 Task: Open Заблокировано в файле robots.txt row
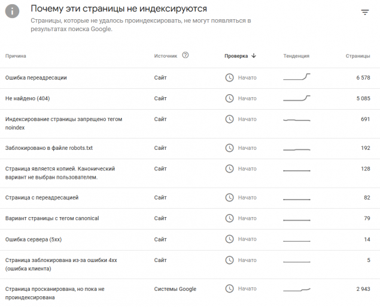[49, 148]
